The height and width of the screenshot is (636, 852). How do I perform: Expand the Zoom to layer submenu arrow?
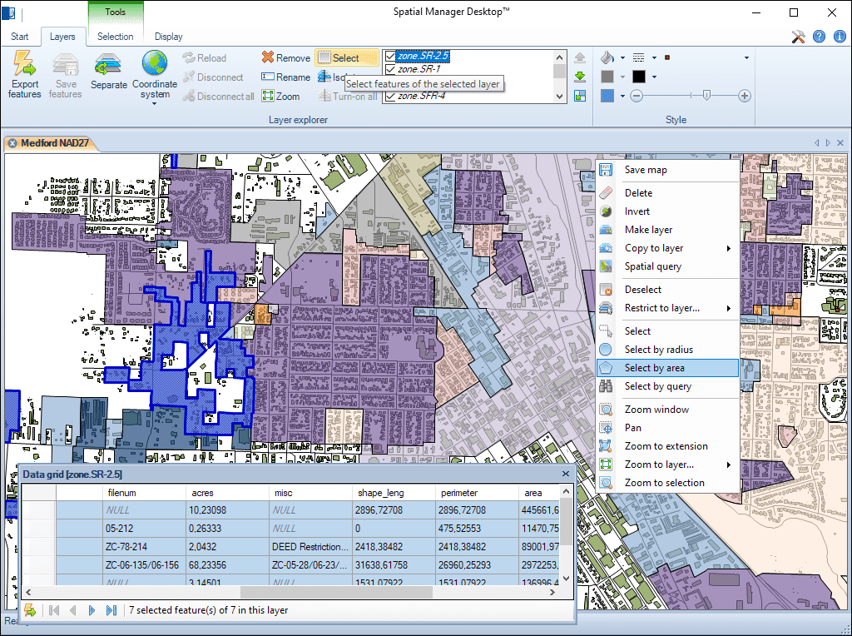(x=729, y=465)
